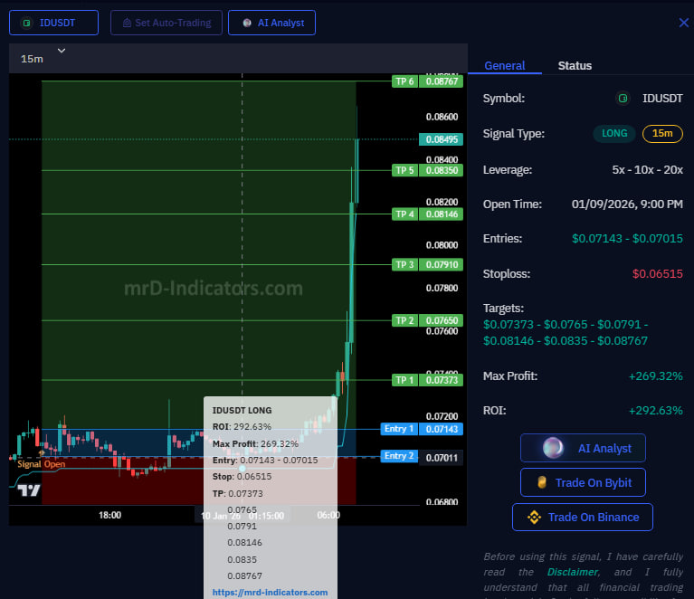Click the Entry 1 label on chart

pyautogui.click(x=399, y=429)
